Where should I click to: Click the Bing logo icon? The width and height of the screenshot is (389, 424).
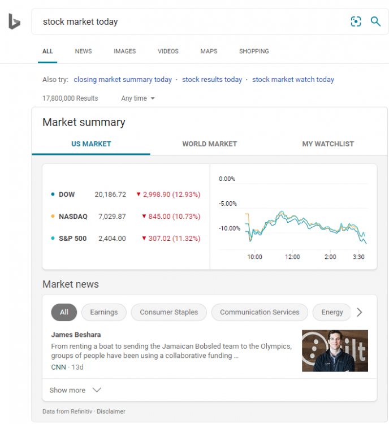(x=14, y=22)
